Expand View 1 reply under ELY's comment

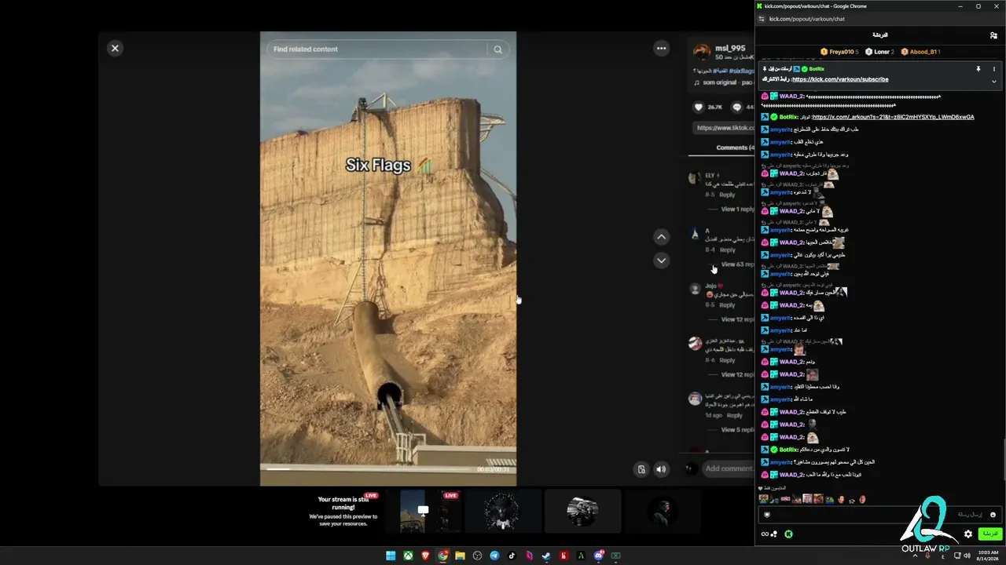737,210
